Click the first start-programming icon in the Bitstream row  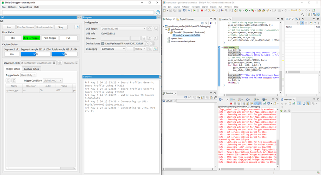click(x=150, y=38)
